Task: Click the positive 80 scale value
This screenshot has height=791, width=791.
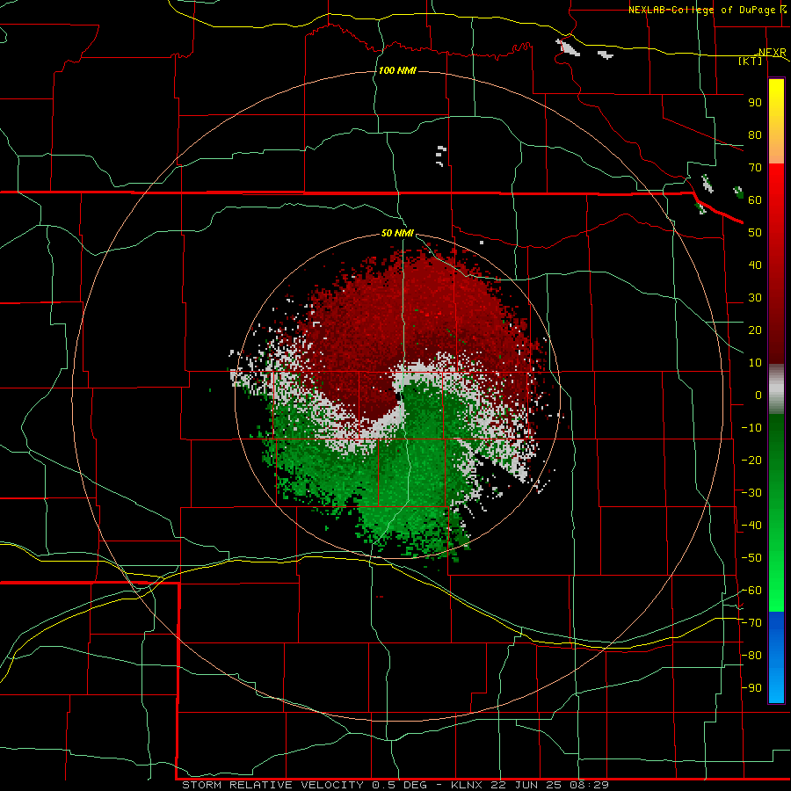Action: point(755,134)
